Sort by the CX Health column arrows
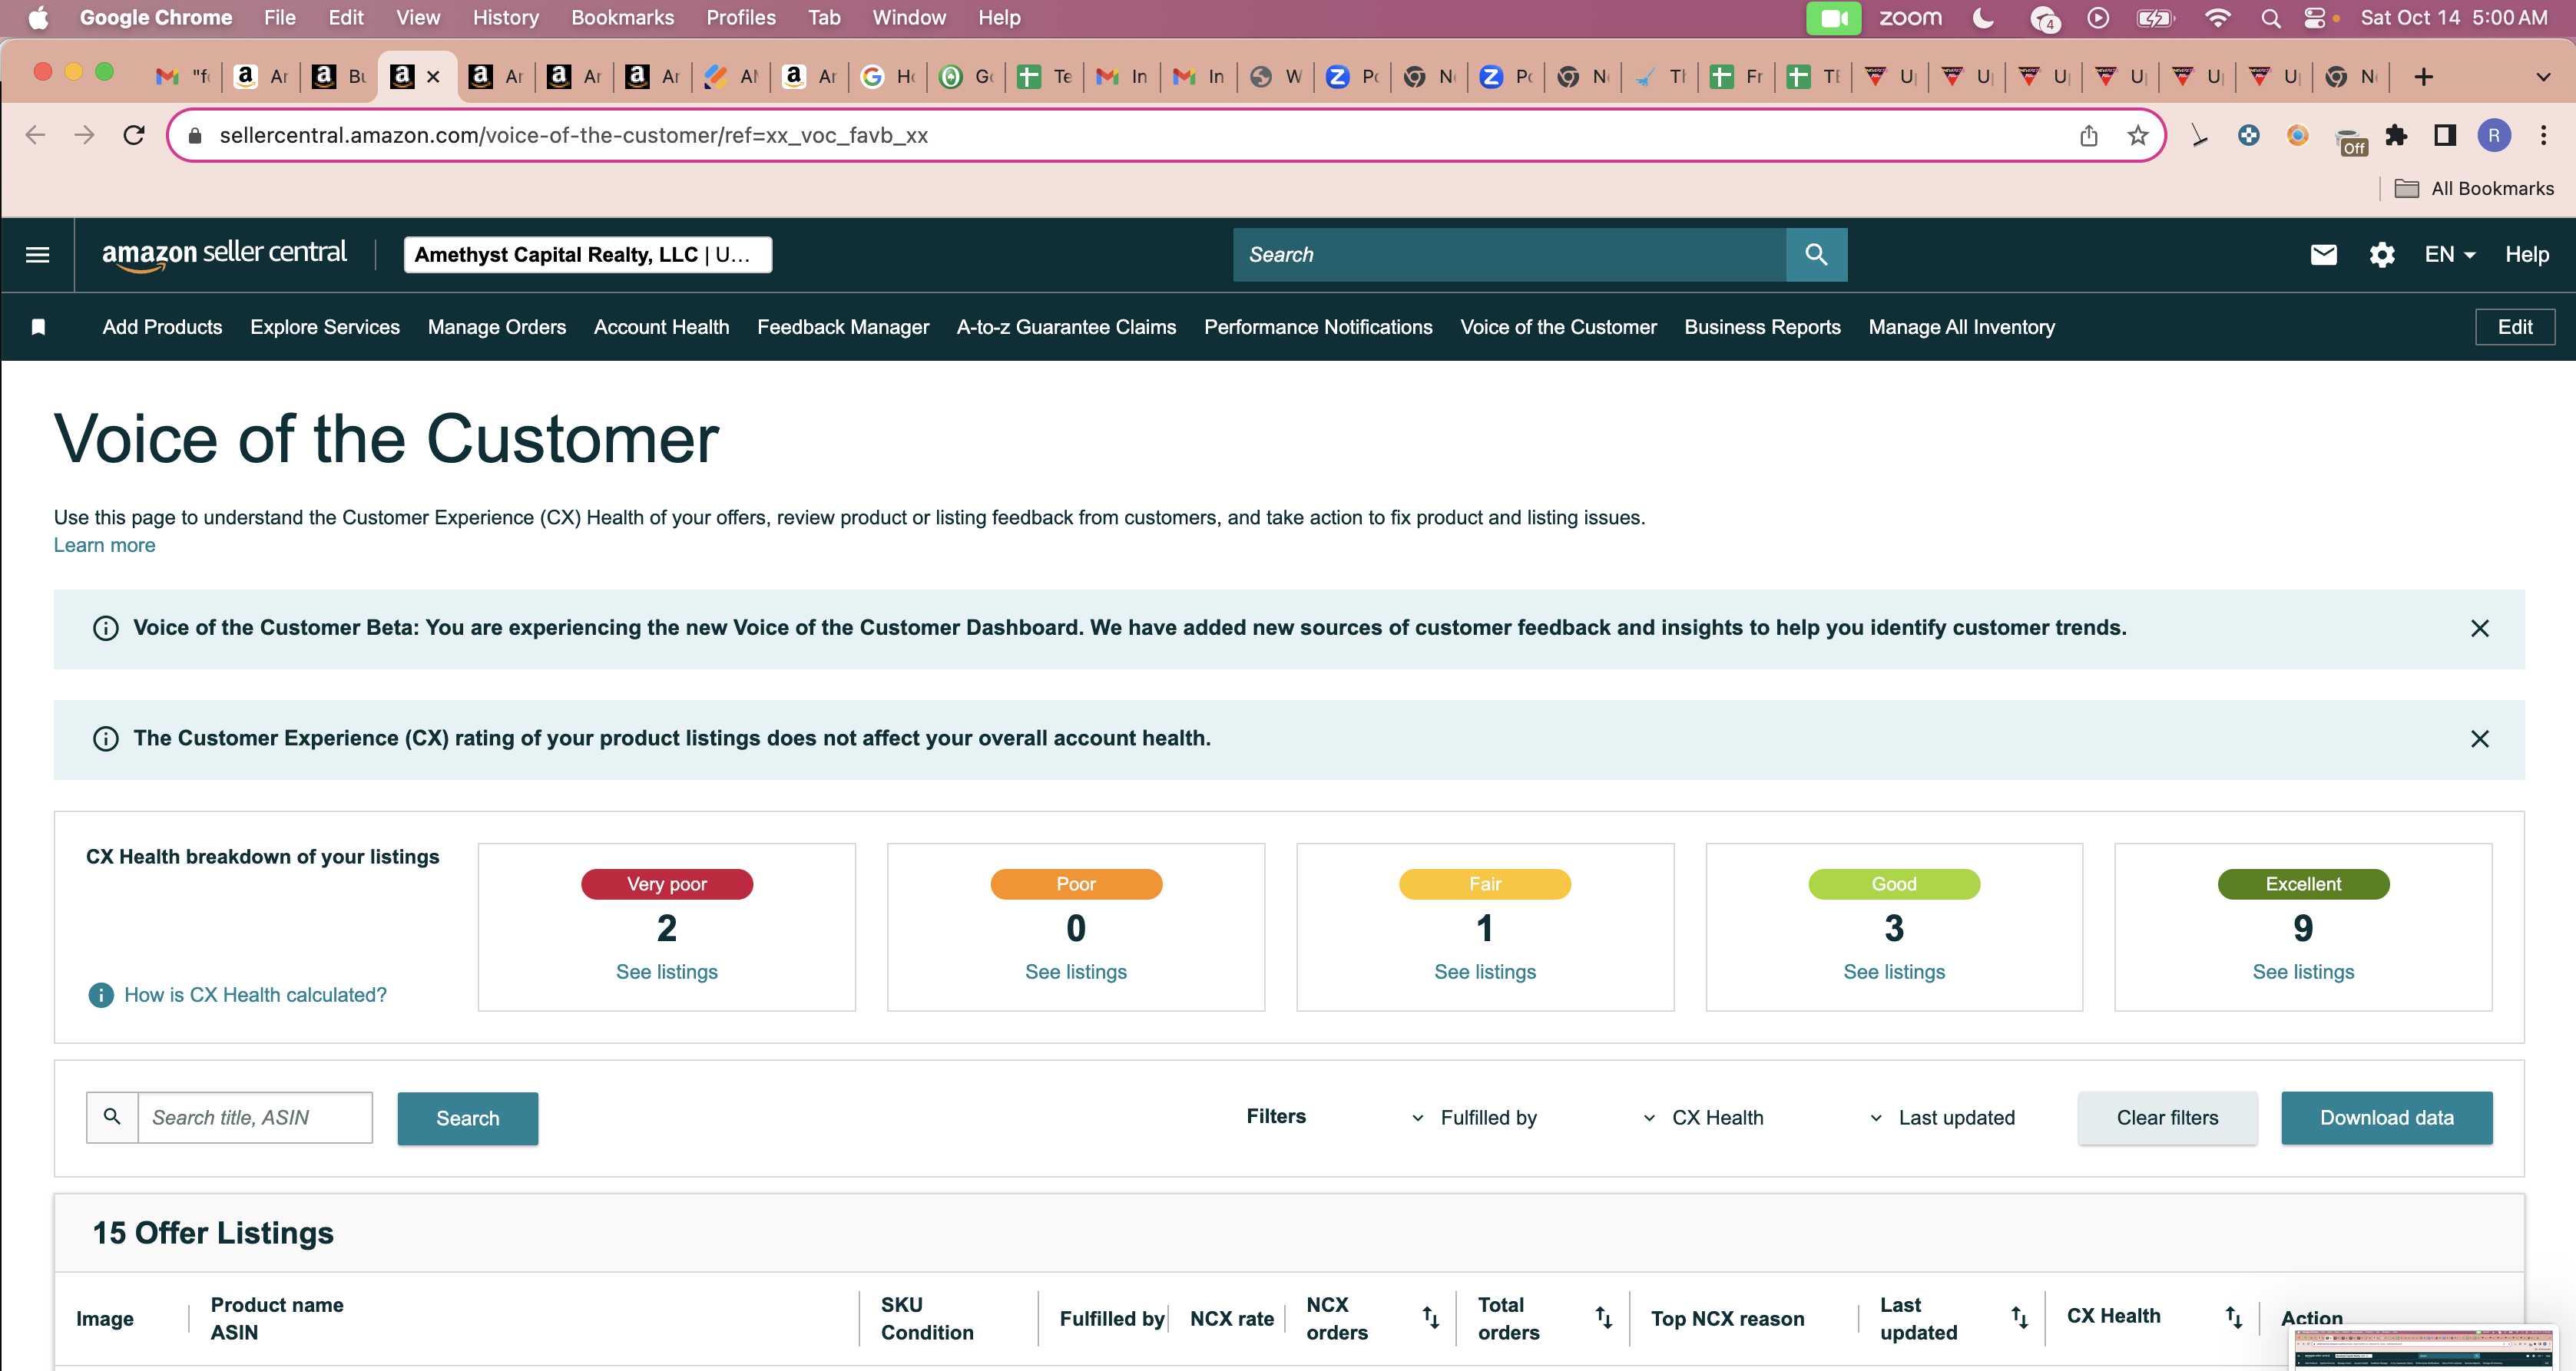 click(2233, 1318)
